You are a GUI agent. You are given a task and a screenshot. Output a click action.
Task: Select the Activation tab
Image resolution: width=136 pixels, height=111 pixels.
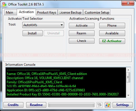tap(26, 12)
